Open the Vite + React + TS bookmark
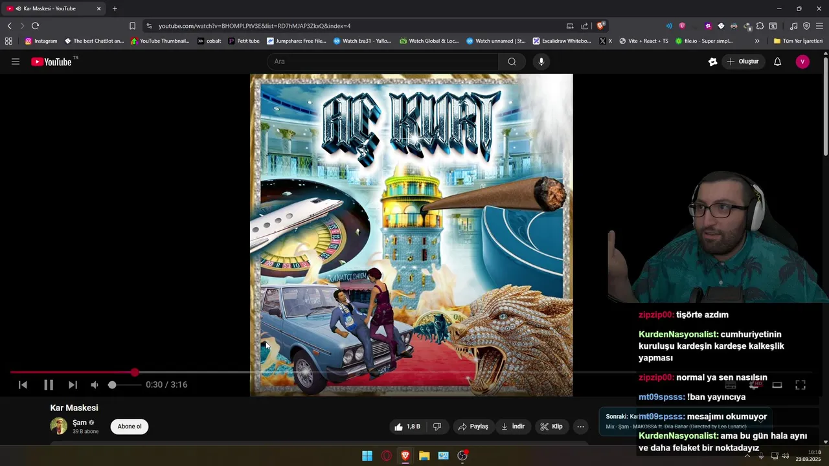829x466 pixels. (644, 41)
